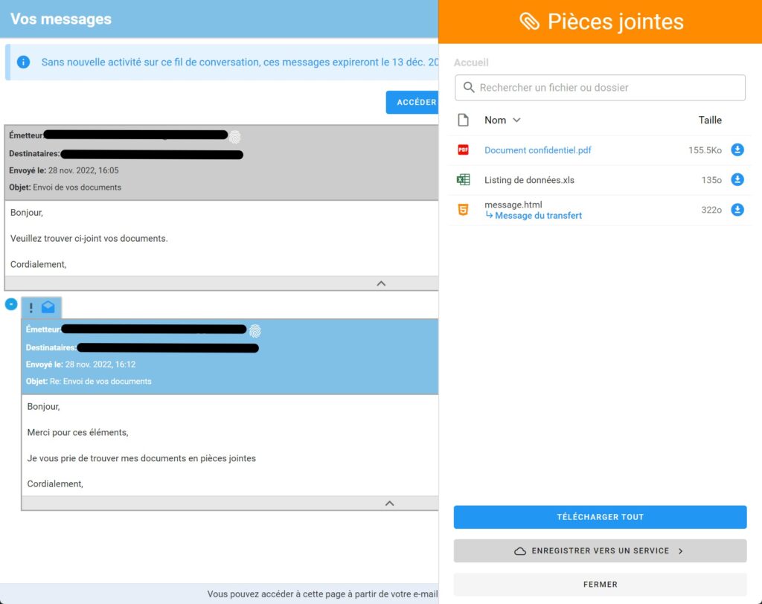Navigate to Accueil in the breadcrumb
The width and height of the screenshot is (762, 604).
pos(471,62)
